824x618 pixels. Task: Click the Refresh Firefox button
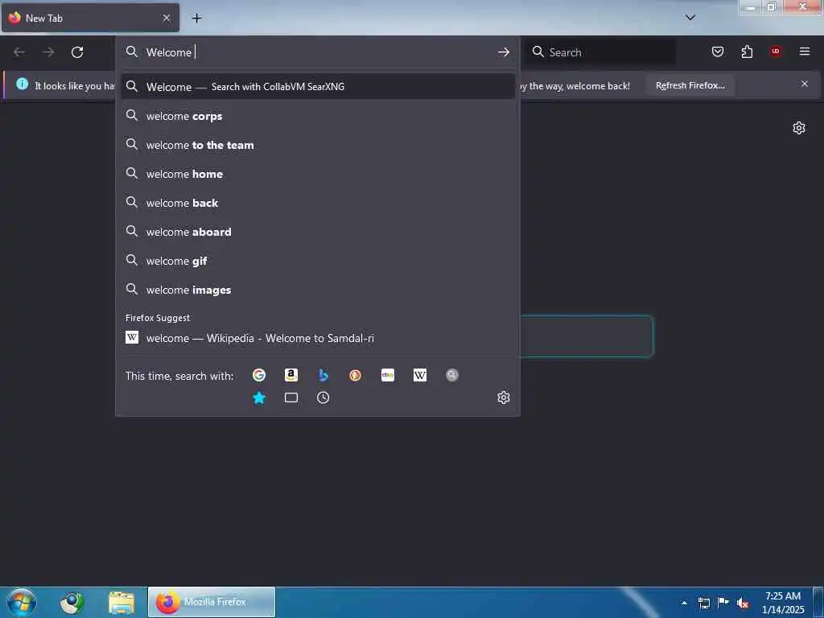coord(690,85)
